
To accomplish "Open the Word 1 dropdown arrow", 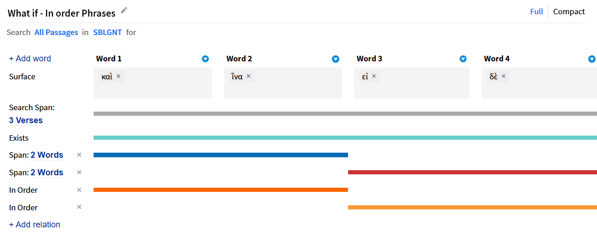I will coord(206,59).
